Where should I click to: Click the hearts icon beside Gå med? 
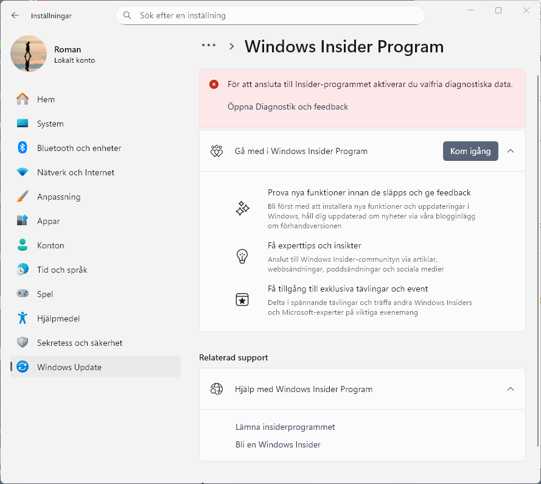pos(217,151)
